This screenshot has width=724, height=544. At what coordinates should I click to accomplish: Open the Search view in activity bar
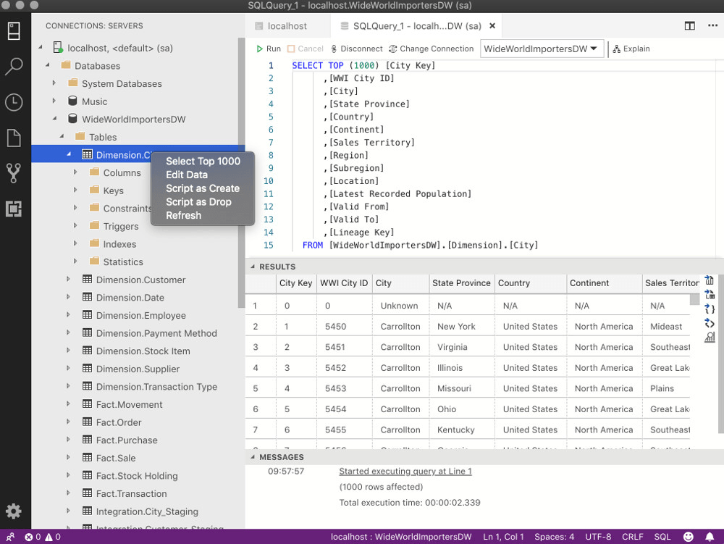point(14,67)
